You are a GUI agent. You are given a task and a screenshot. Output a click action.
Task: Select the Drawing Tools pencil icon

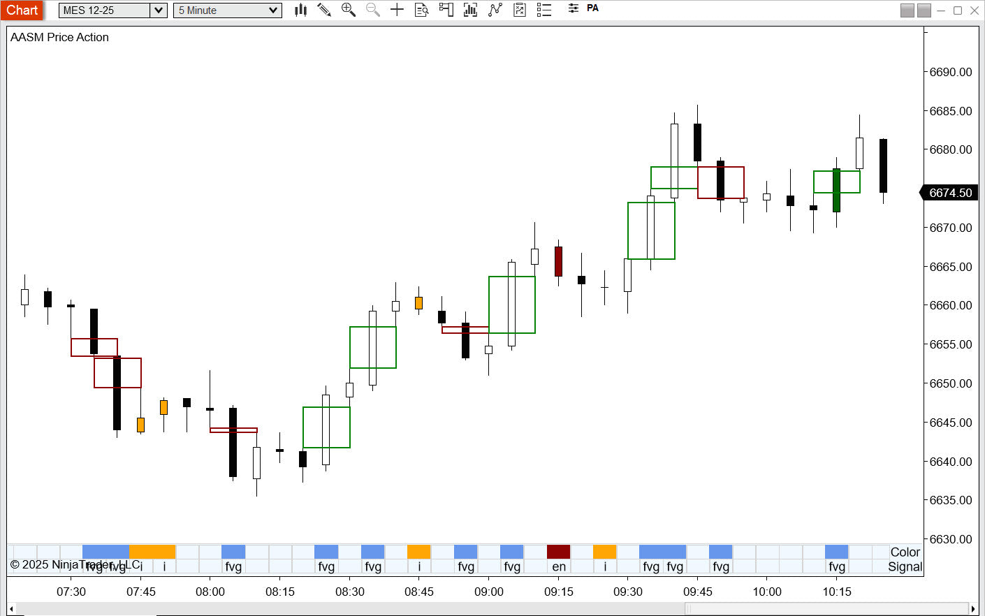point(324,10)
